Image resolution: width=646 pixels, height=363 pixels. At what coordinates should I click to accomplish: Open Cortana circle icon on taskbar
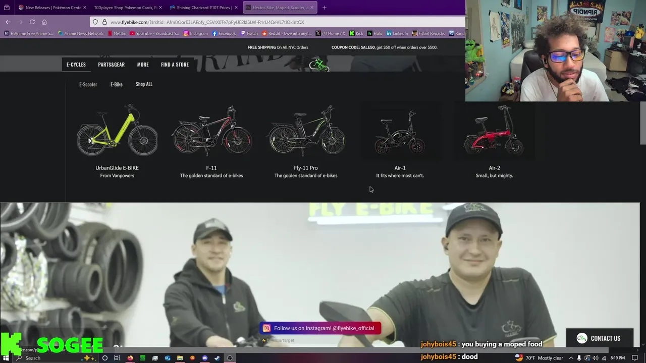point(104,358)
